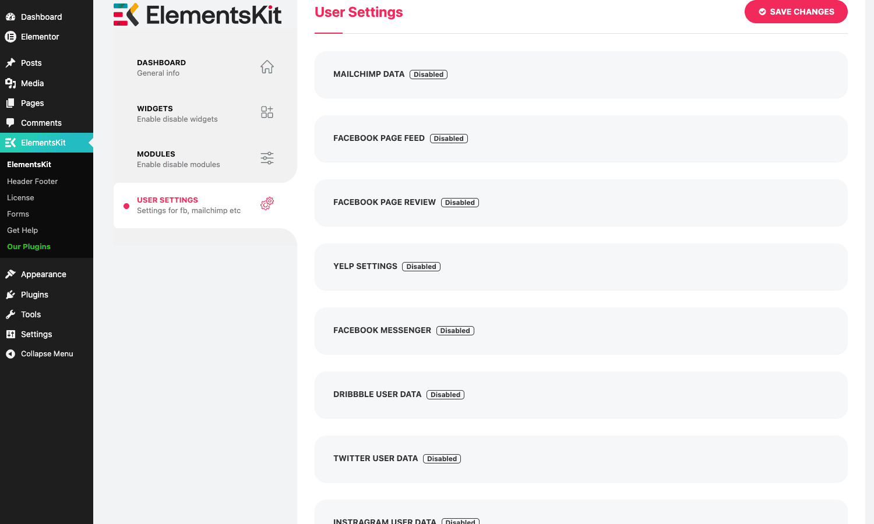This screenshot has height=524, width=874.
Task: Open the Settings menu label
Action: coord(36,334)
